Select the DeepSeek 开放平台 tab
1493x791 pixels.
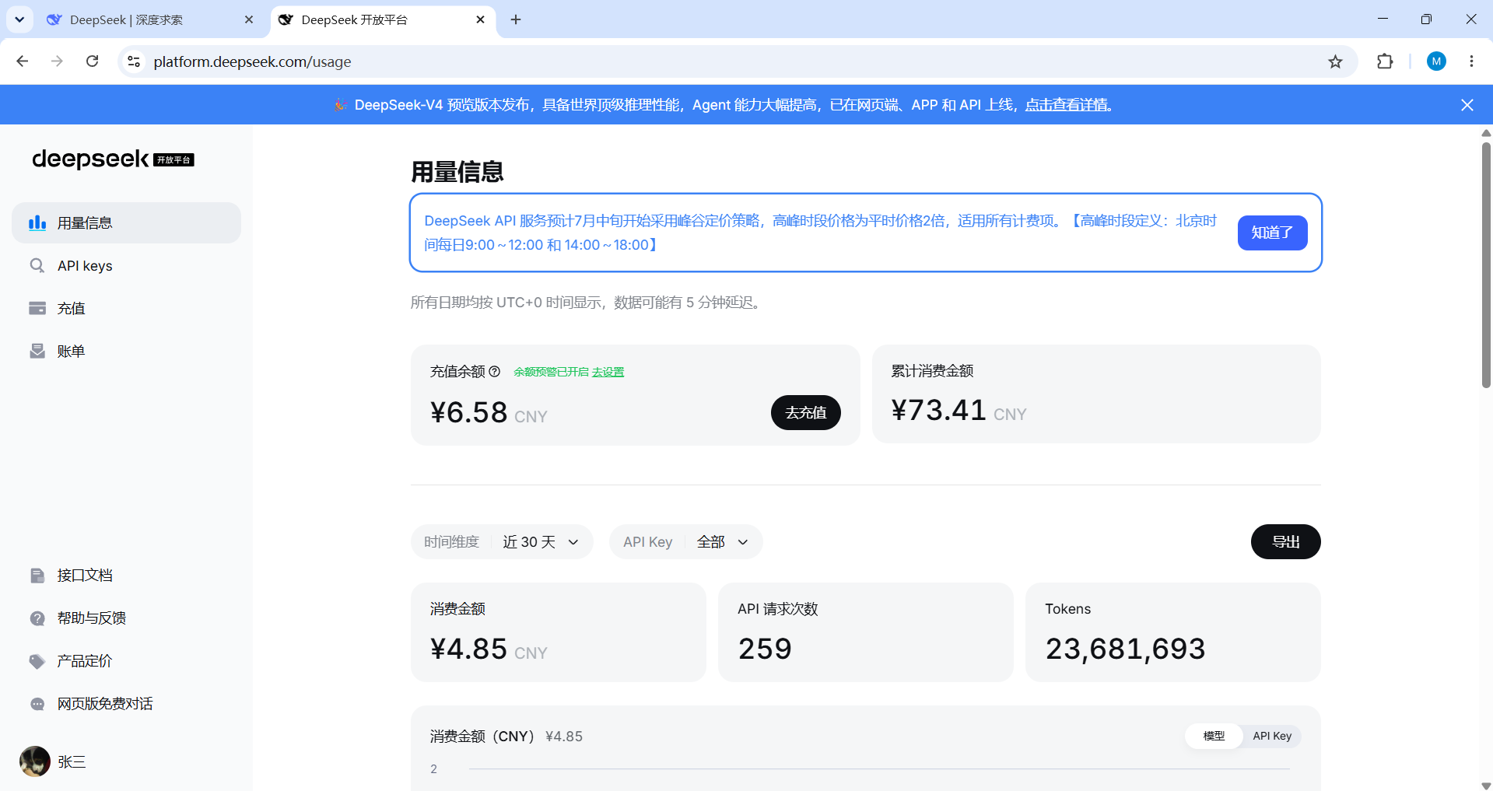(383, 20)
